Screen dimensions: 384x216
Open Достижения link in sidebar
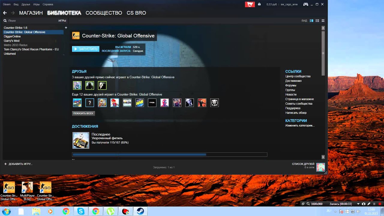click(293, 81)
